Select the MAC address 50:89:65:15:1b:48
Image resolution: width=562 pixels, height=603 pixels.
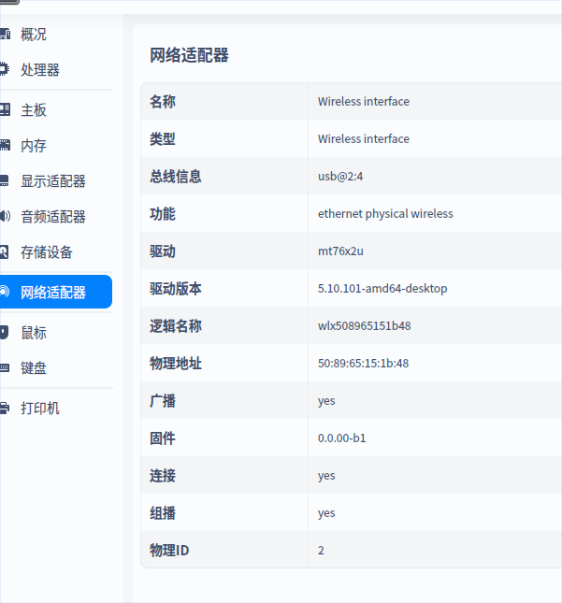pyautogui.click(x=363, y=363)
